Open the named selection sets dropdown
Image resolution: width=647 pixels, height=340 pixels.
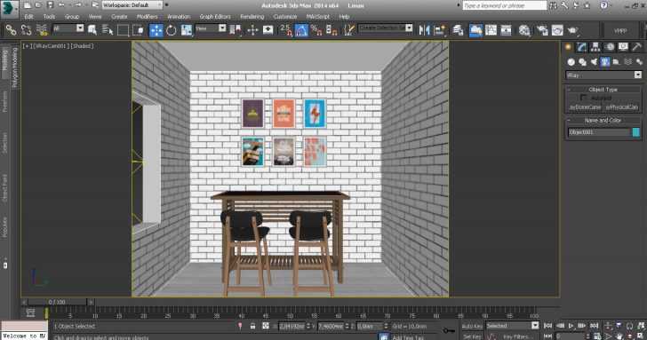pos(386,28)
